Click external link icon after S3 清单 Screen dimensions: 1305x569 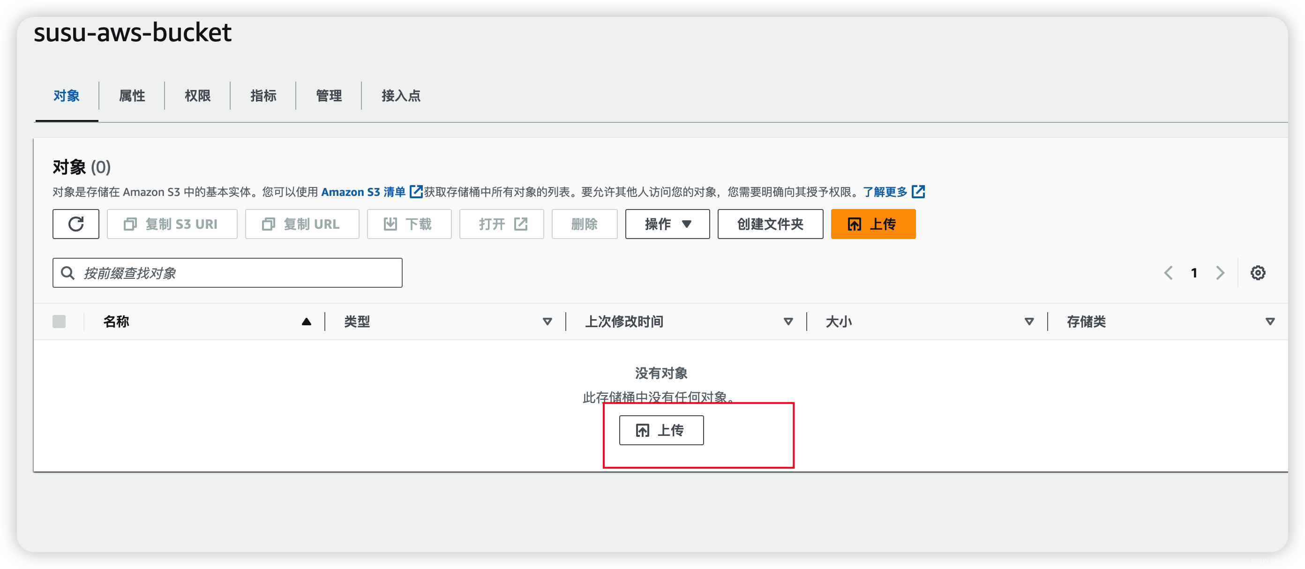tap(416, 192)
